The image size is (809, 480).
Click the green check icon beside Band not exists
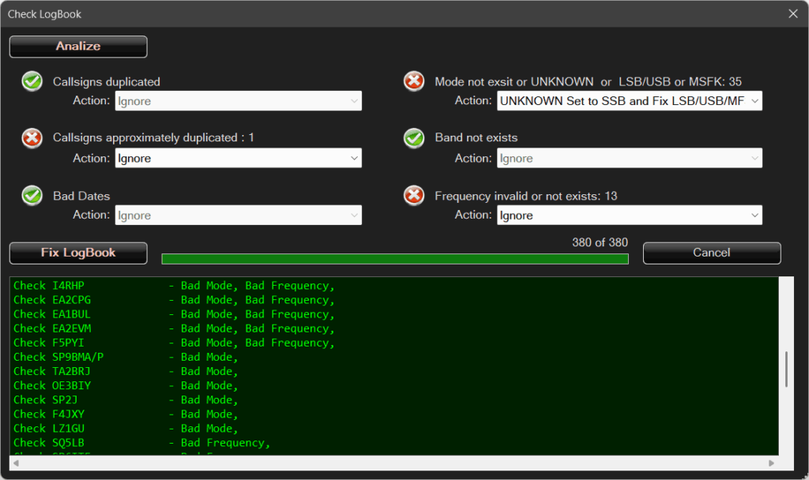[414, 138]
